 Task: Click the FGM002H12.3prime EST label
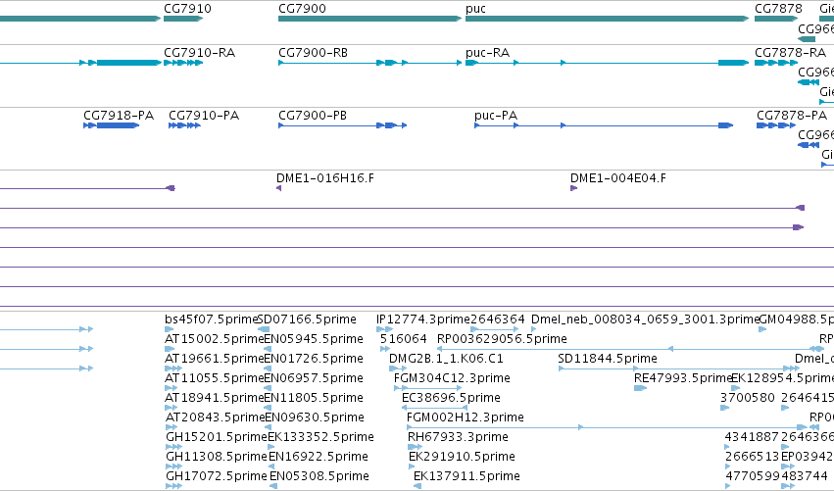pyautogui.click(x=466, y=417)
